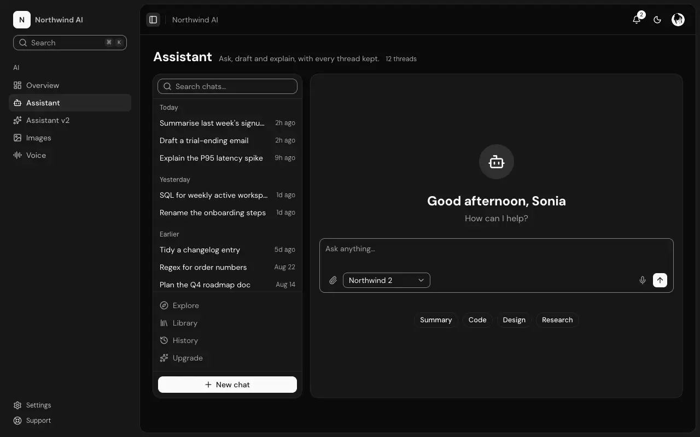Choose the Research suggestion chip
Screen dimensions: 700x437
(x=557, y=320)
